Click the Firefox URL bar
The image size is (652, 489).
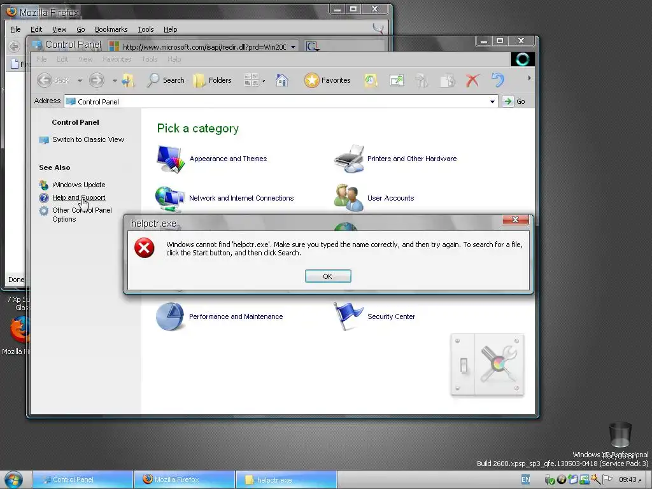point(204,46)
